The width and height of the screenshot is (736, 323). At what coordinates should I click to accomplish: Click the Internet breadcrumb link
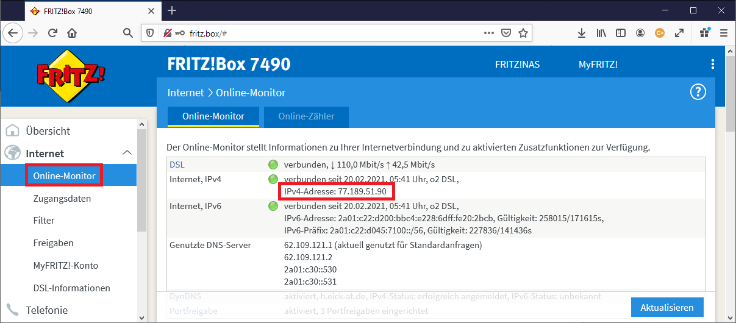(x=185, y=93)
